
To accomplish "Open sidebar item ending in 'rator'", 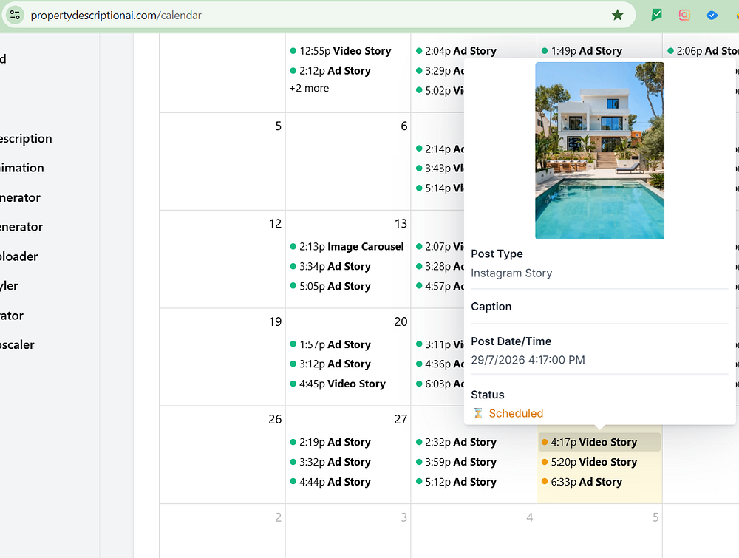I will (x=12, y=316).
